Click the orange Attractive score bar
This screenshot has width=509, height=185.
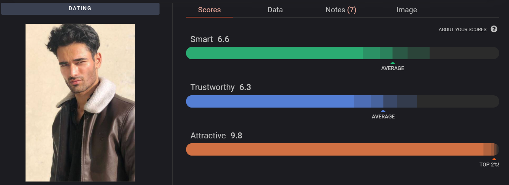tap(342, 149)
